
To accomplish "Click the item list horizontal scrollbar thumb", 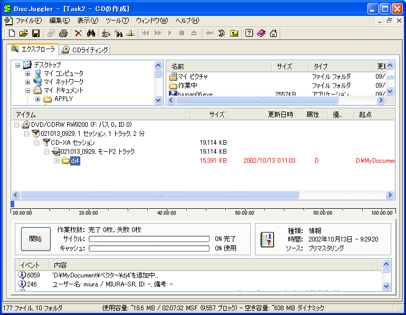I will click(159, 194).
